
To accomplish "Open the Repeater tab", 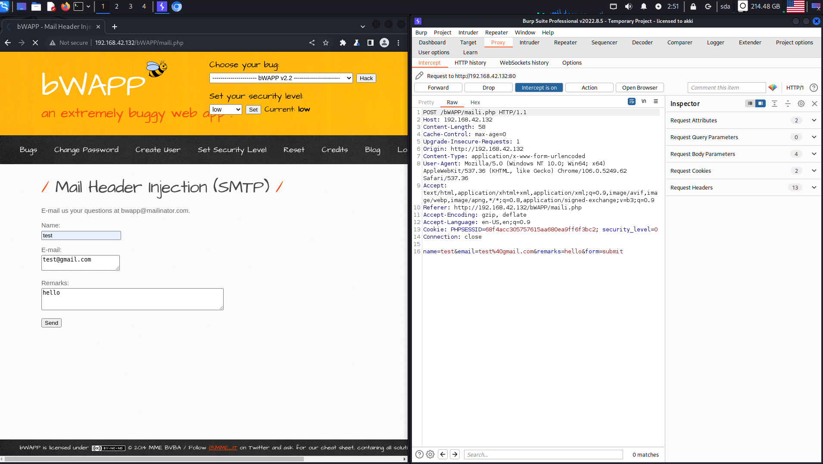I will (565, 42).
